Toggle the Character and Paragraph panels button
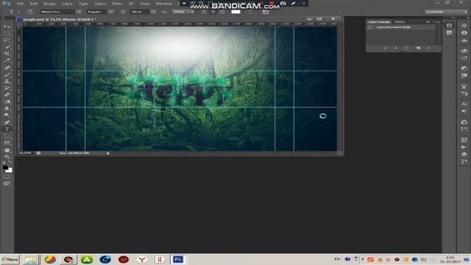 coord(266,12)
